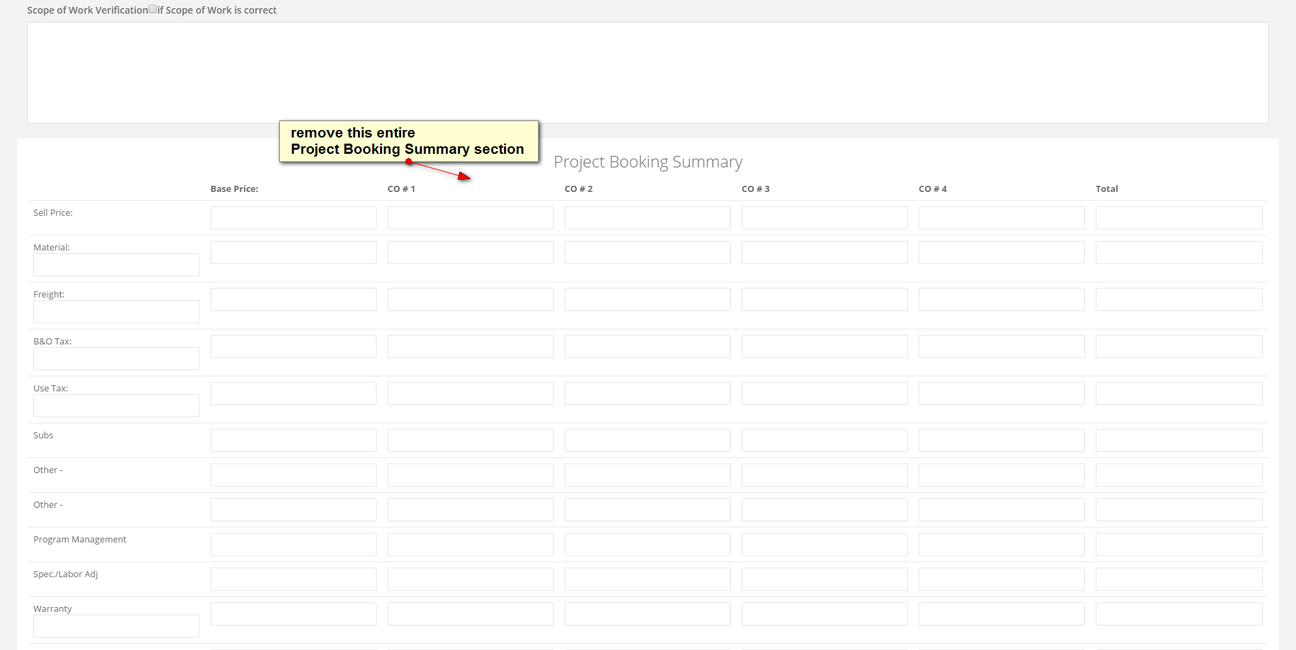
Task: Focus the Material CO # 1 field
Action: [x=471, y=253]
